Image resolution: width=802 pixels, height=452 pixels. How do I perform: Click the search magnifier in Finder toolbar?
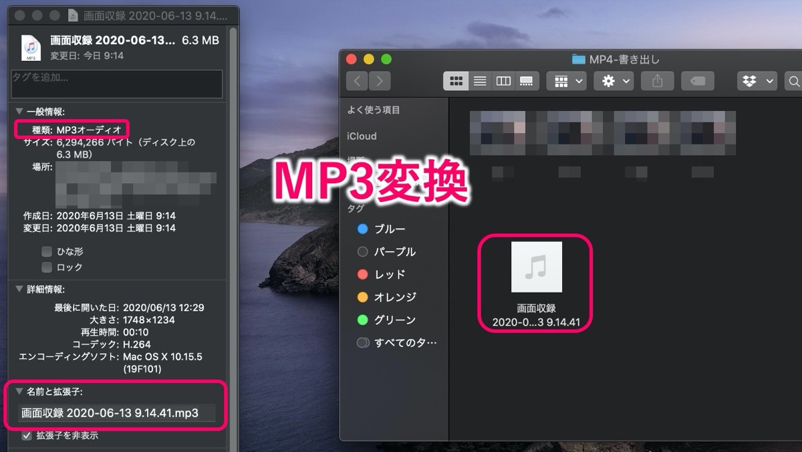pos(794,82)
